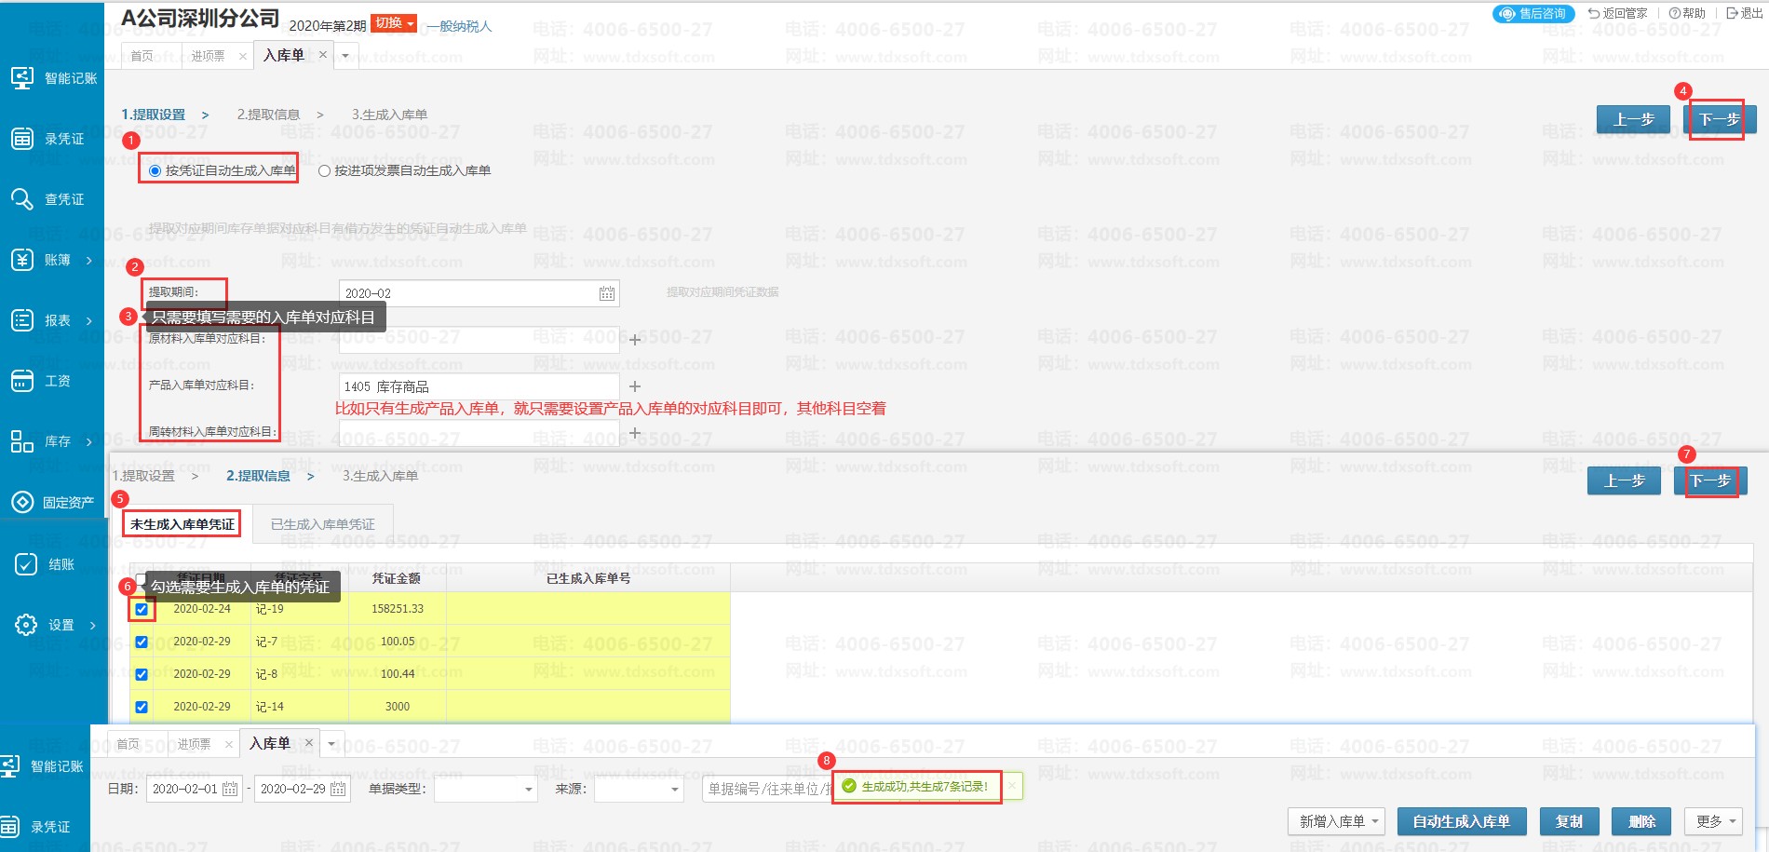
Task: Click the 录凭证 voucher entry icon
Action: coord(22,139)
